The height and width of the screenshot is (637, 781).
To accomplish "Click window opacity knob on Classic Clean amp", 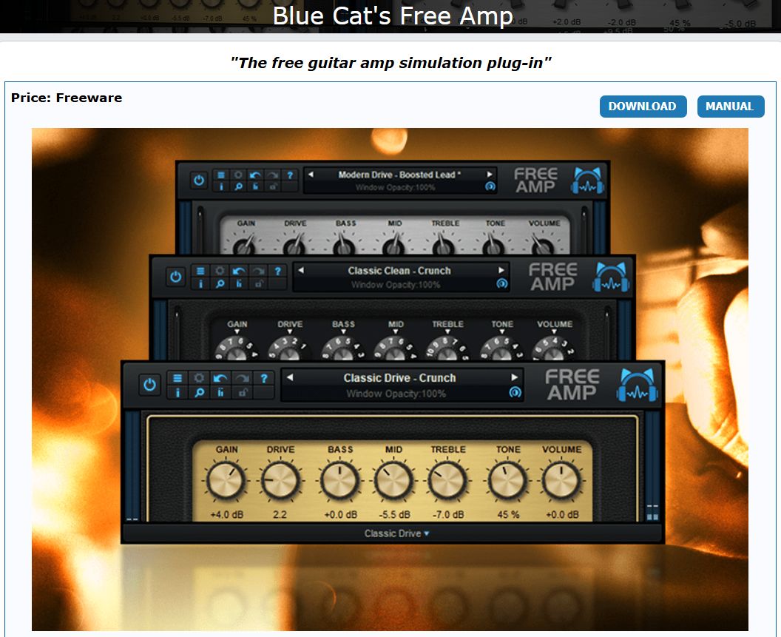I will coord(502,283).
